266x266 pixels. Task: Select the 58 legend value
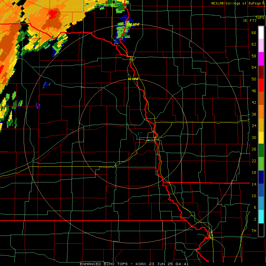tap(254, 56)
